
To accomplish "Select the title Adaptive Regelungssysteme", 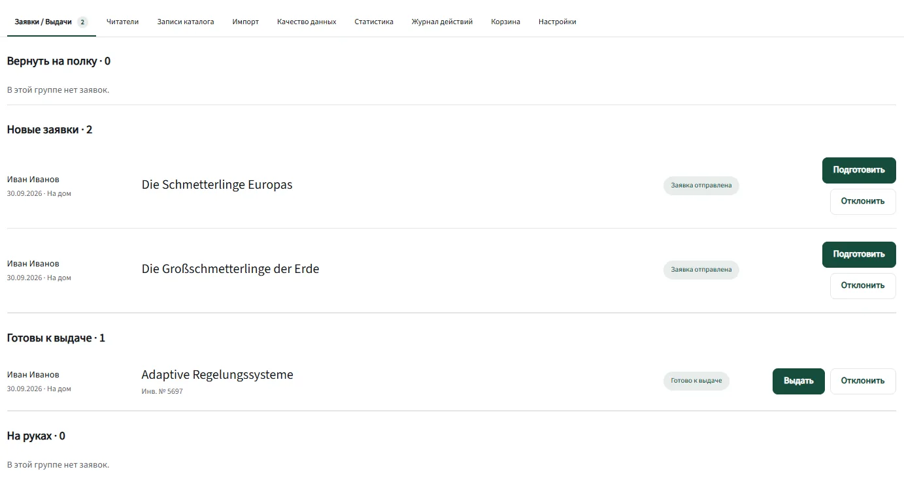I will (x=218, y=375).
